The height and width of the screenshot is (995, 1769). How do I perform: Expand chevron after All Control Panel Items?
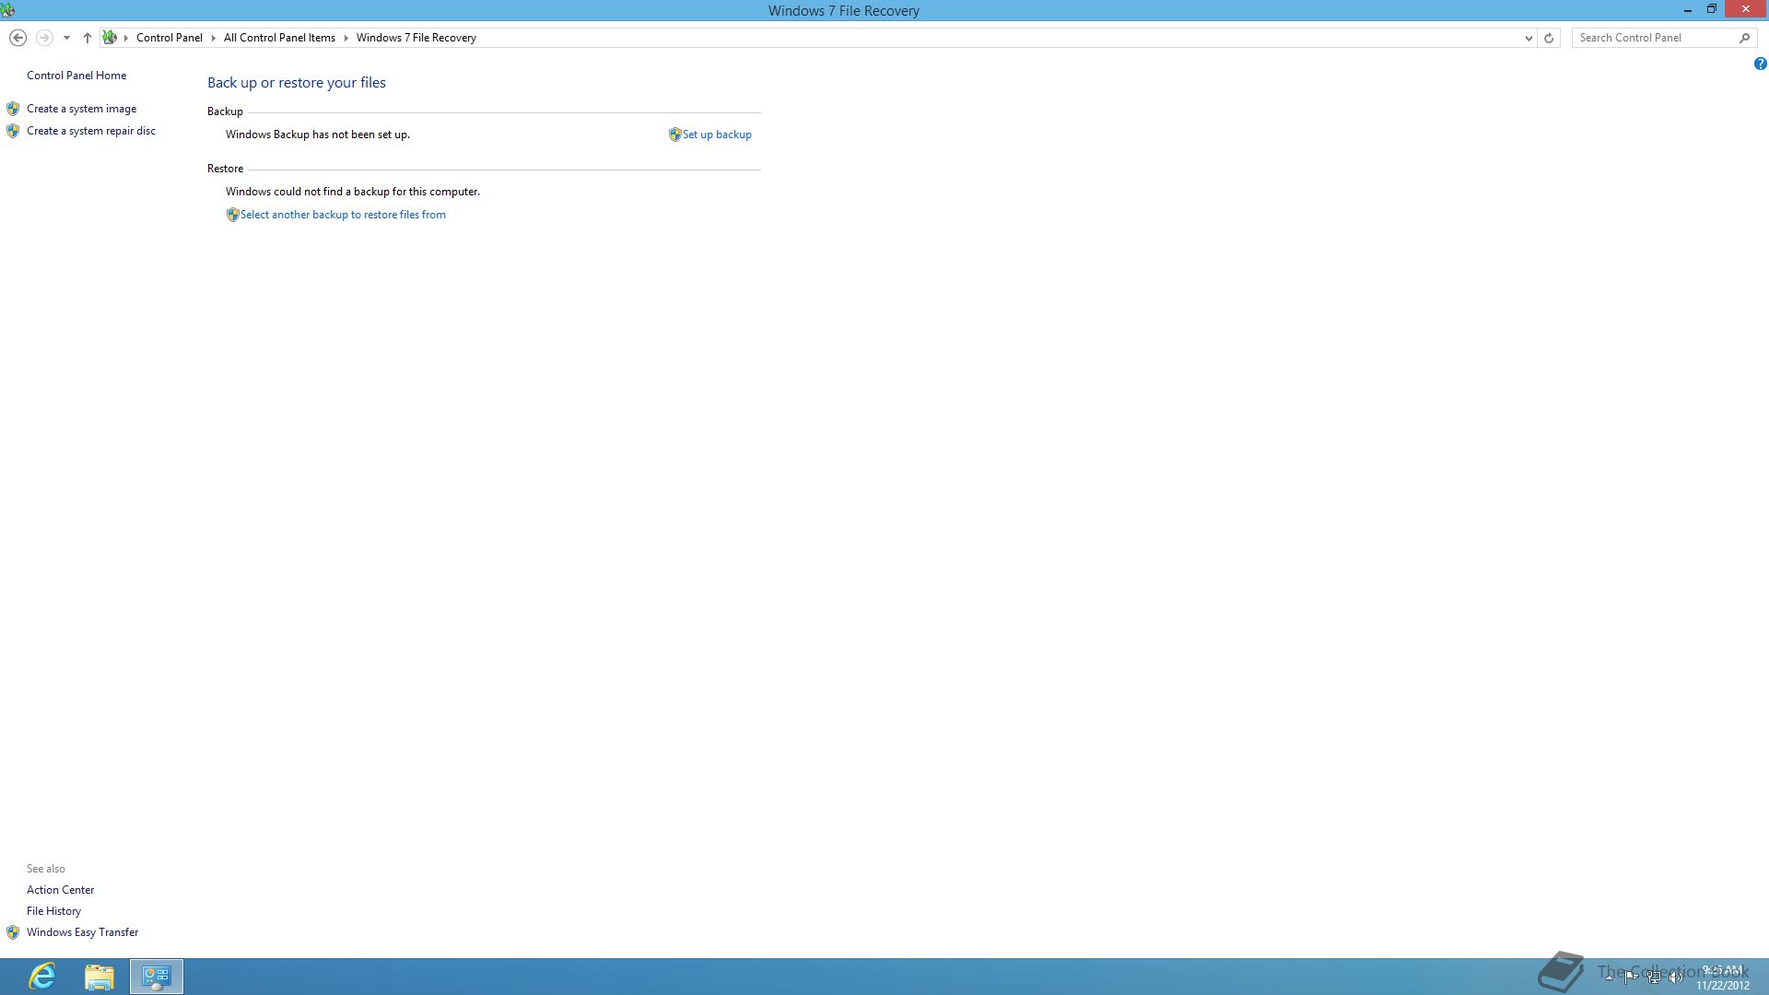(346, 38)
